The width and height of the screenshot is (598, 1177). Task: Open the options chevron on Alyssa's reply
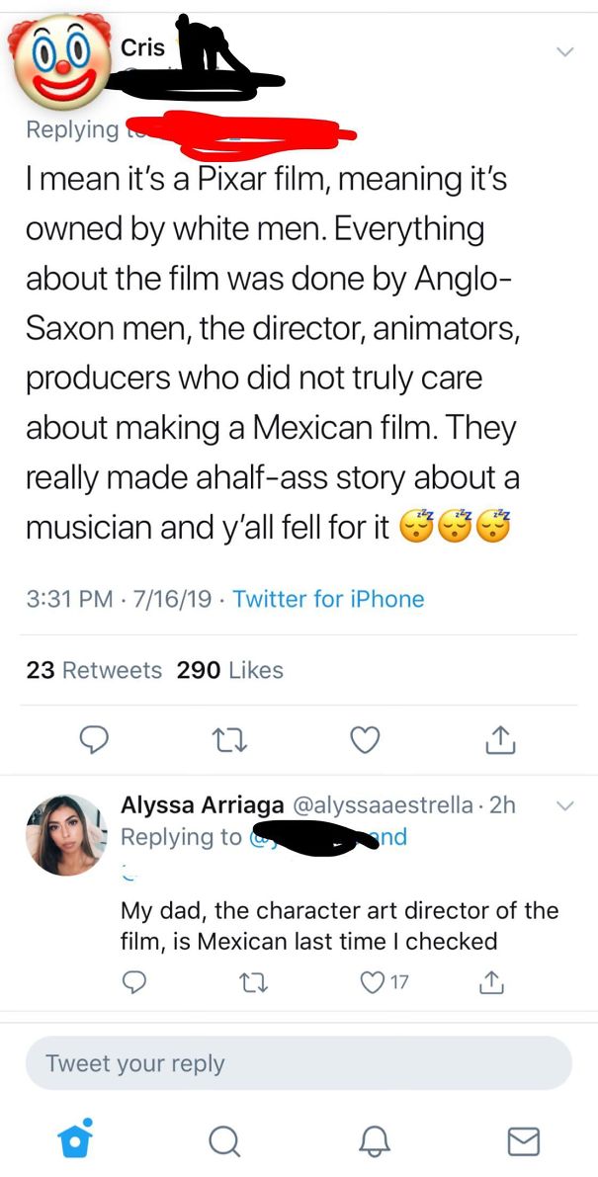(564, 805)
